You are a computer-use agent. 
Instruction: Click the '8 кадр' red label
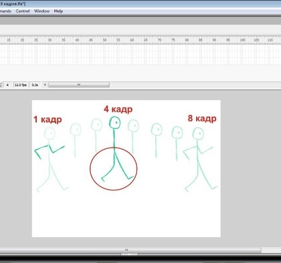(202, 118)
